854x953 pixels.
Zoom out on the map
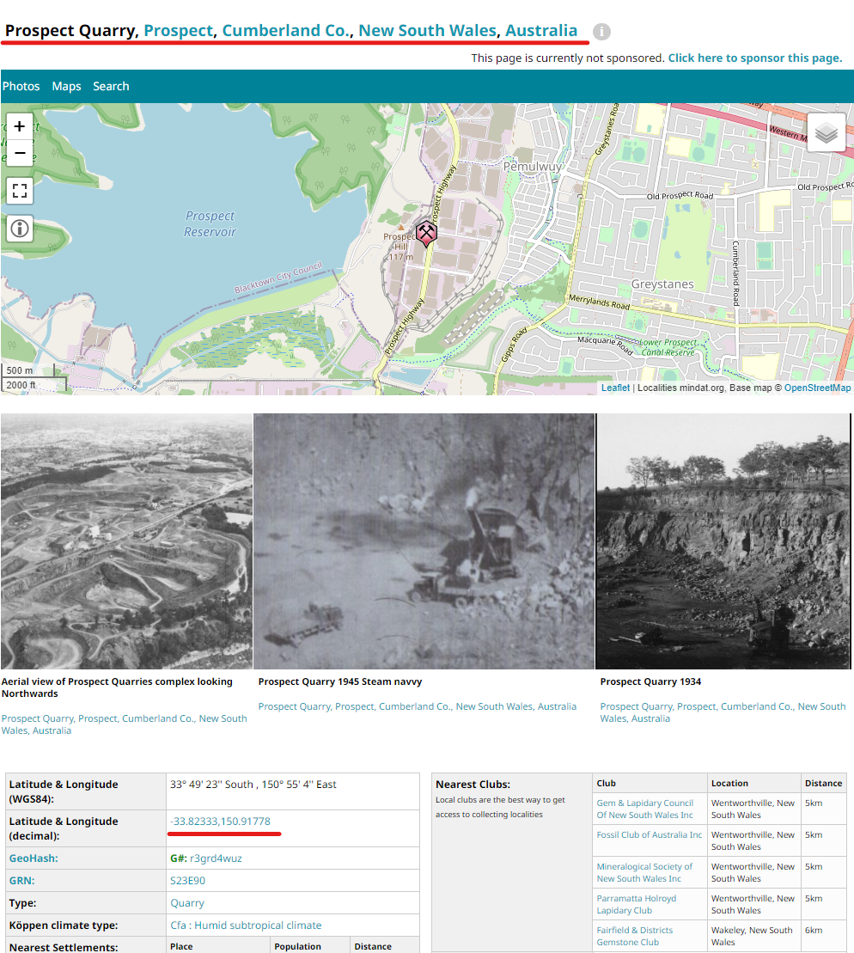(20, 153)
